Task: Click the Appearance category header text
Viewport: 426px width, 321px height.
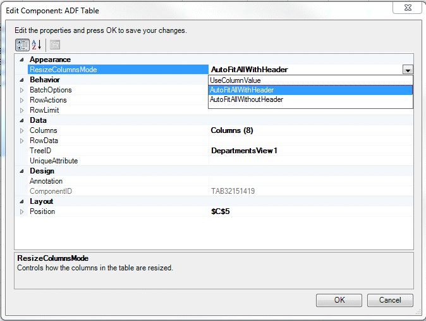Action: click(51, 60)
